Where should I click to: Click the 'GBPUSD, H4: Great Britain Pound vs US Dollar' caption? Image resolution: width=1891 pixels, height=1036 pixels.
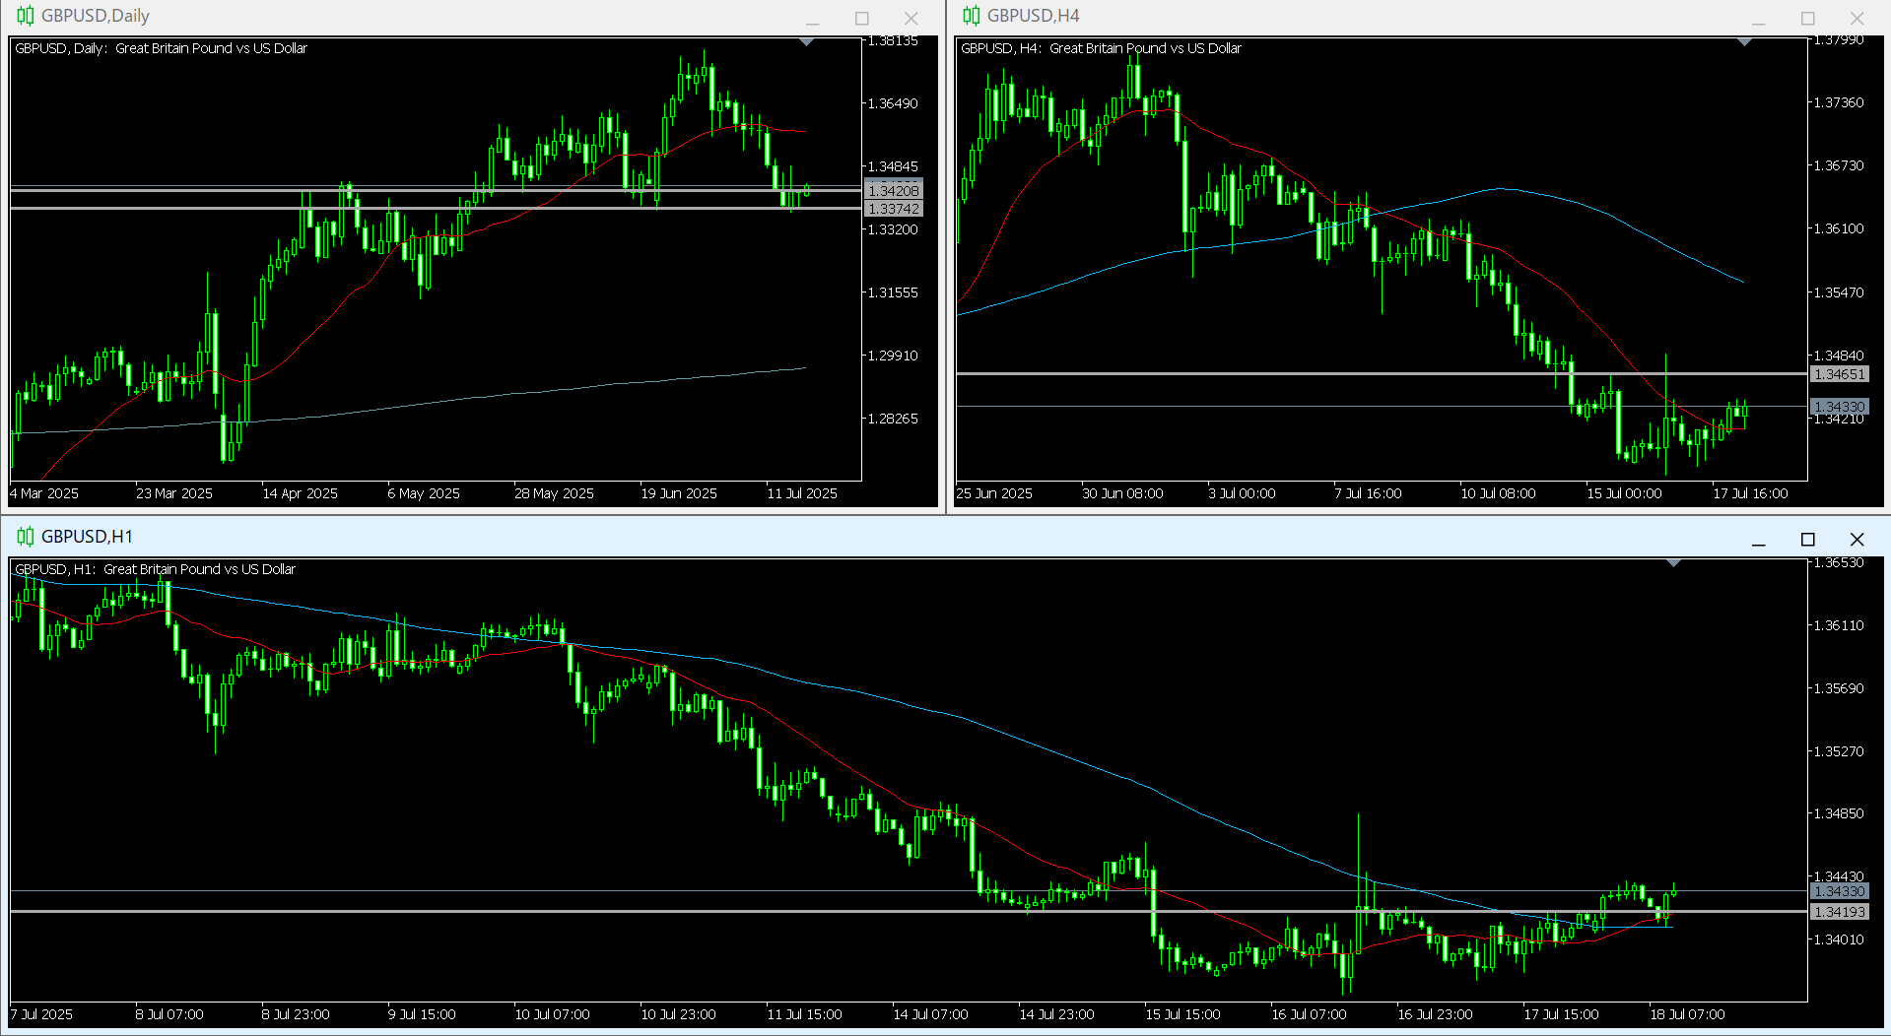tap(1101, 48)
